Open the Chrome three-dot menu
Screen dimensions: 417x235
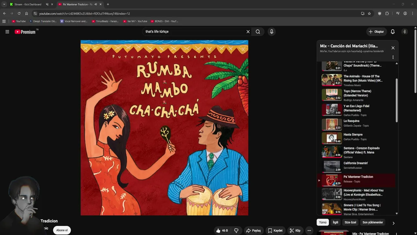point(412,13)
